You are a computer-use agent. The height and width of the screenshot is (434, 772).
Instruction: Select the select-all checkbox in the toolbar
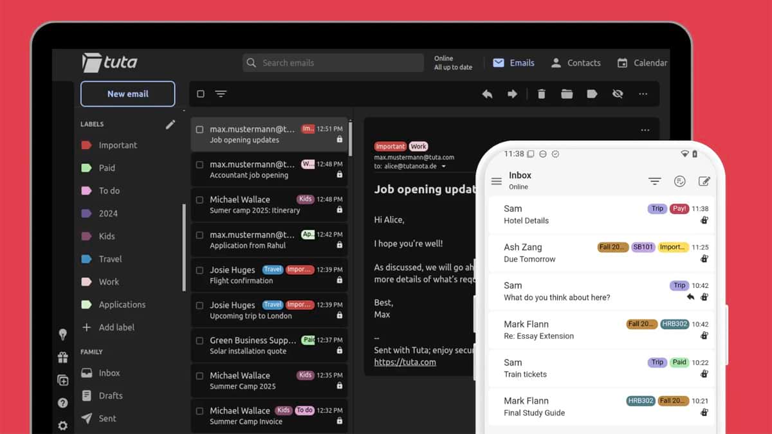tap(200, 93)
